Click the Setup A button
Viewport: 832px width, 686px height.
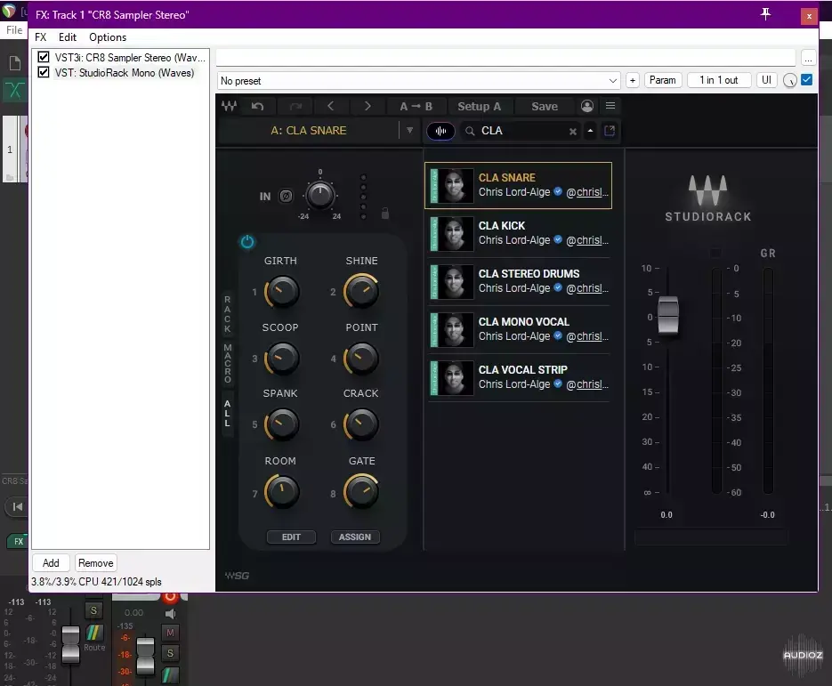(x=479, y=107)
